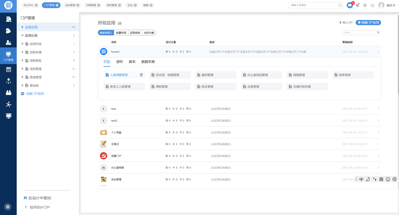The height and width of the screenshot is (215, 399).
Task: Collapse the 应用分类 tree section
Action: coord(22,36)
